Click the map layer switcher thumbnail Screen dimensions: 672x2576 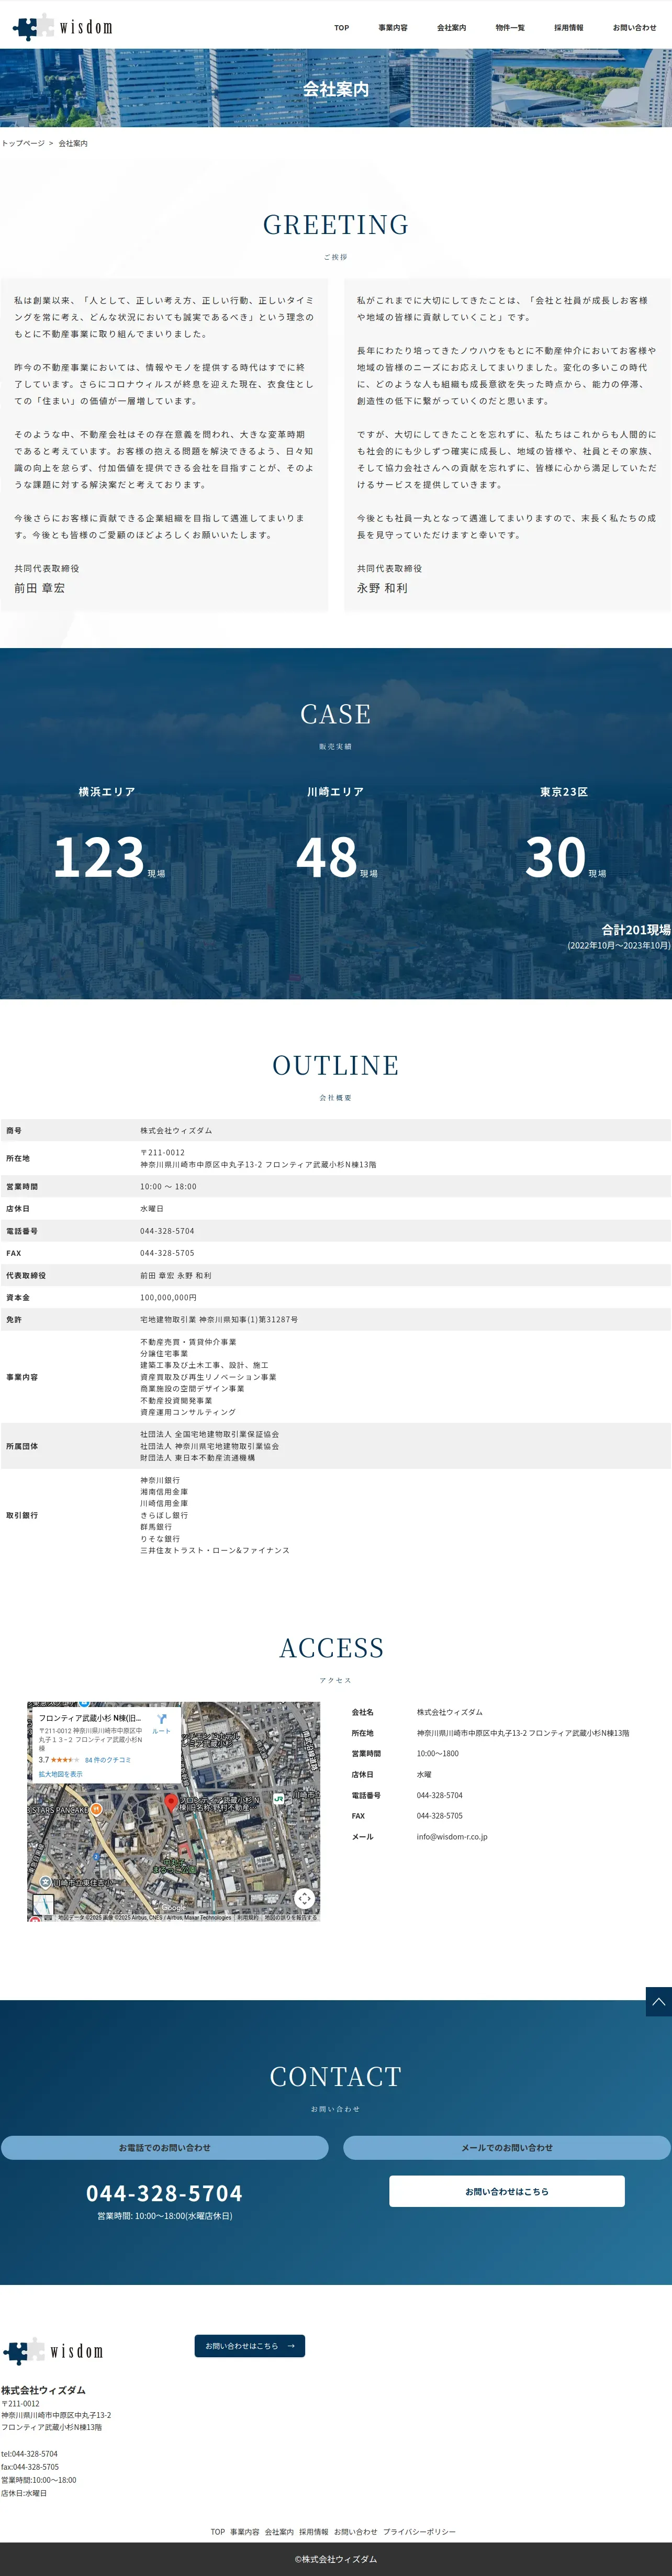coord(42,1905)
